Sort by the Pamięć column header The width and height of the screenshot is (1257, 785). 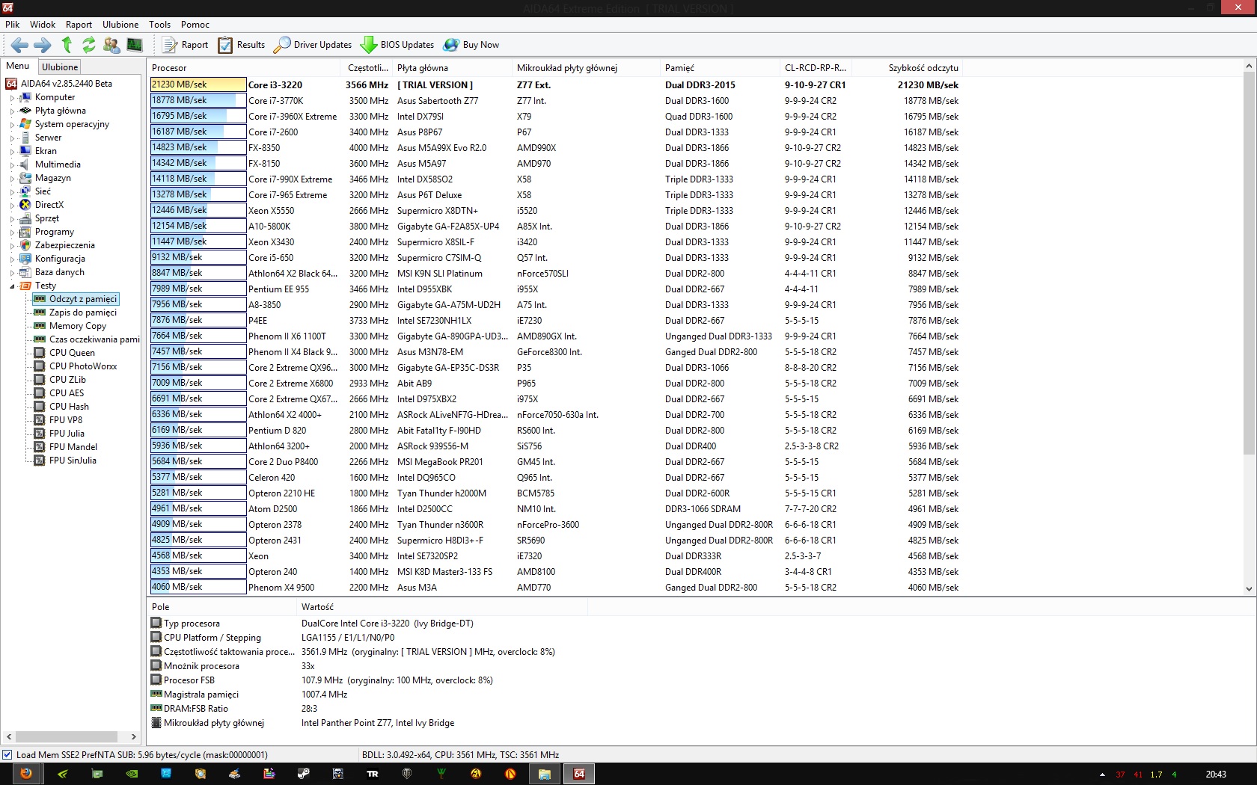721,68
